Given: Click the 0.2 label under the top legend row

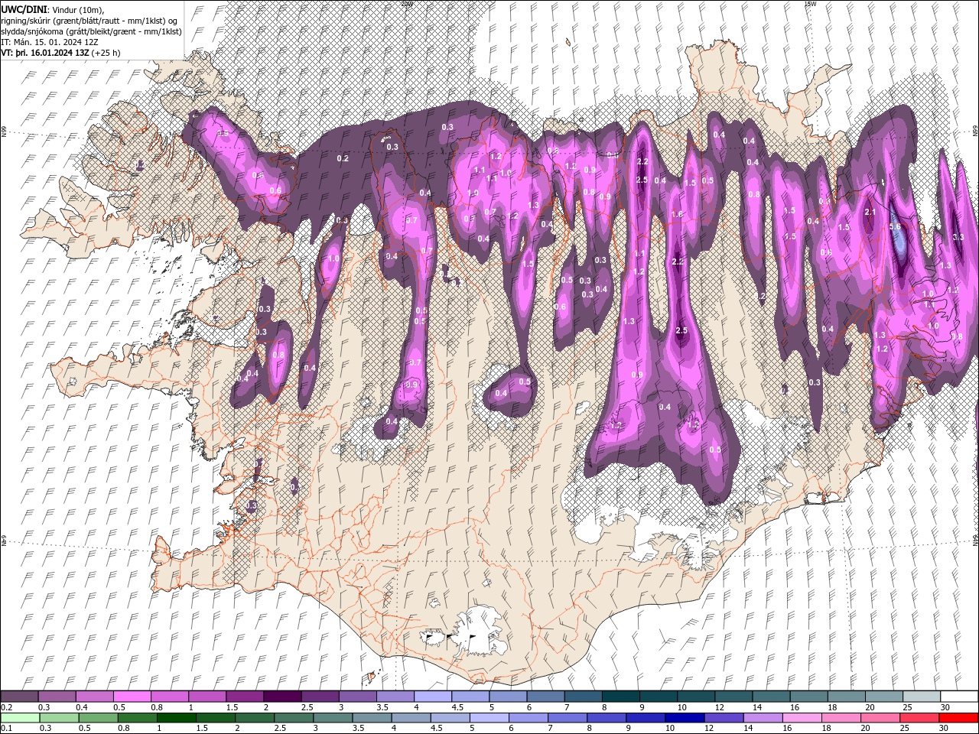Looking at the screenshot, I should coord(5,707).
